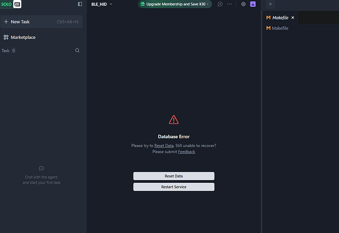Close the Makefile tab
Screen dimensions: 339x233
click(293, 18)
